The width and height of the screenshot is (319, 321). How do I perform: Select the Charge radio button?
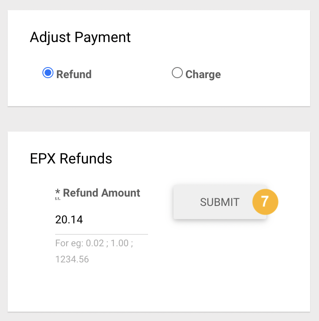177,73
